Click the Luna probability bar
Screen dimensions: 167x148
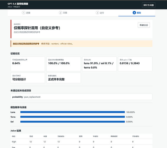(72, 112)
